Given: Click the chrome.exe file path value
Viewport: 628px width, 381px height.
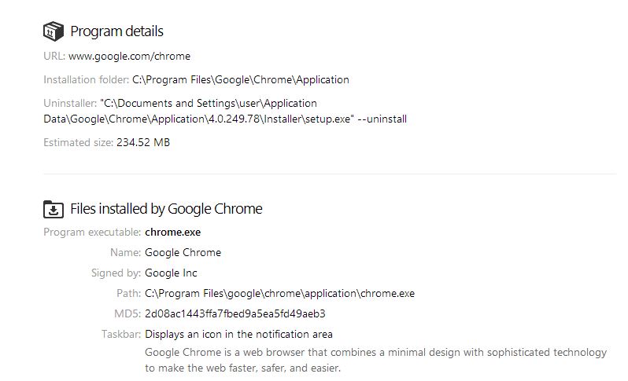Looking at the screenshot, I should (x=279, y=293).
